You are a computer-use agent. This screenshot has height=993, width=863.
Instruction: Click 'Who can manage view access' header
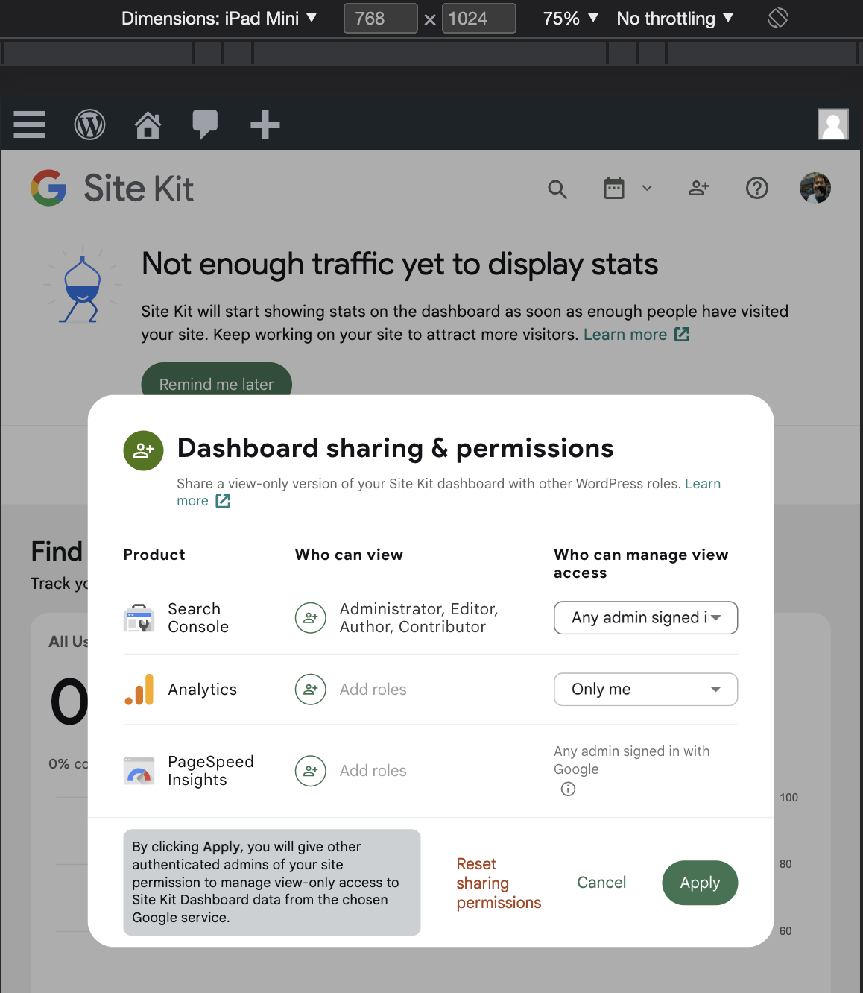tap(641, 564)
